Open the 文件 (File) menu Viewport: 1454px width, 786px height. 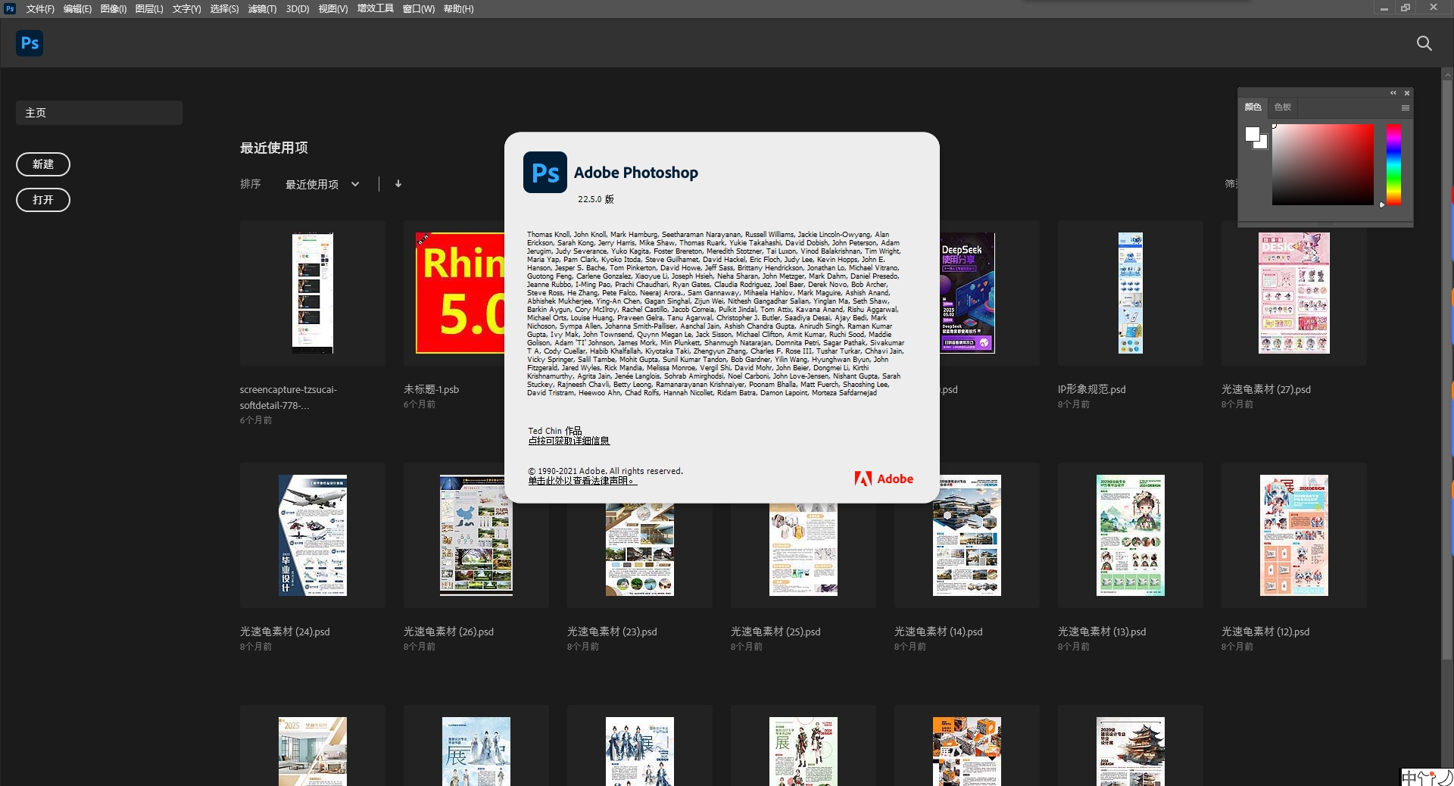click(39, 8)
